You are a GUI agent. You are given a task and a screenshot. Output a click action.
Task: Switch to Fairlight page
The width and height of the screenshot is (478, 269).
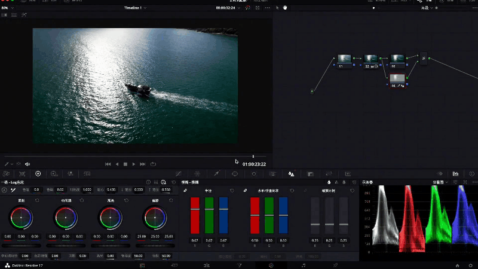tap(304, 265)
